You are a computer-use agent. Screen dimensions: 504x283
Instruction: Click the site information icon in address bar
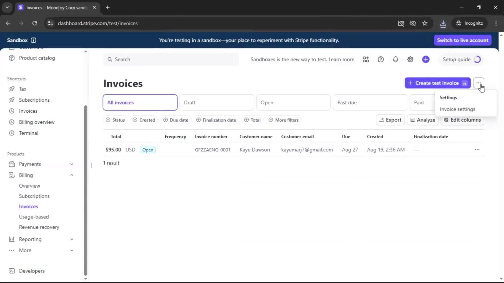coord(50,23)
